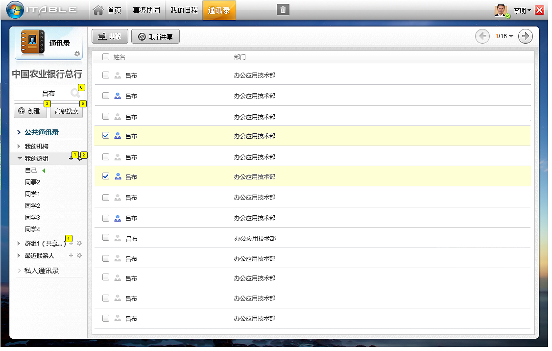This screenshot has height=351, width=552.
Task: Click grey contact icon in third row
Action: tap(118, 117)
